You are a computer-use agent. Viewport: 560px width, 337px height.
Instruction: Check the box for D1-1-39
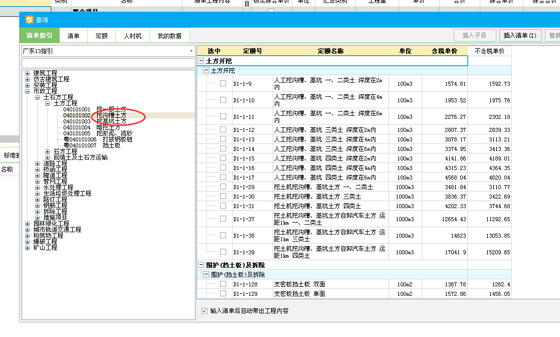tap(223, 252)
